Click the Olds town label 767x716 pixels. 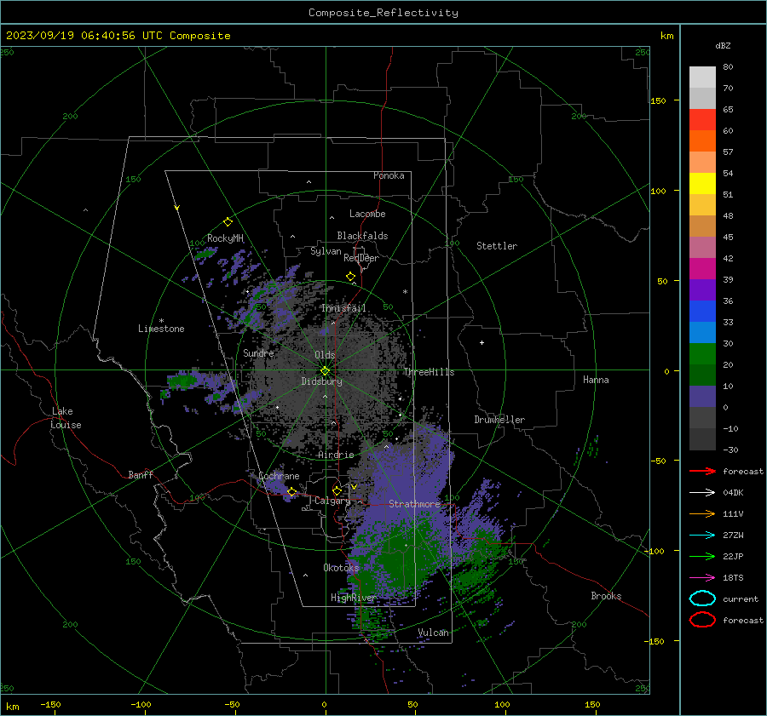325,355
